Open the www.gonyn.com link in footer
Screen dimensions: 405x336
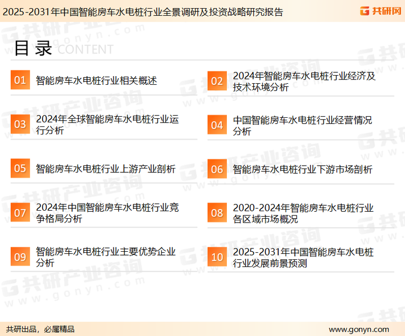click(359, 330)
